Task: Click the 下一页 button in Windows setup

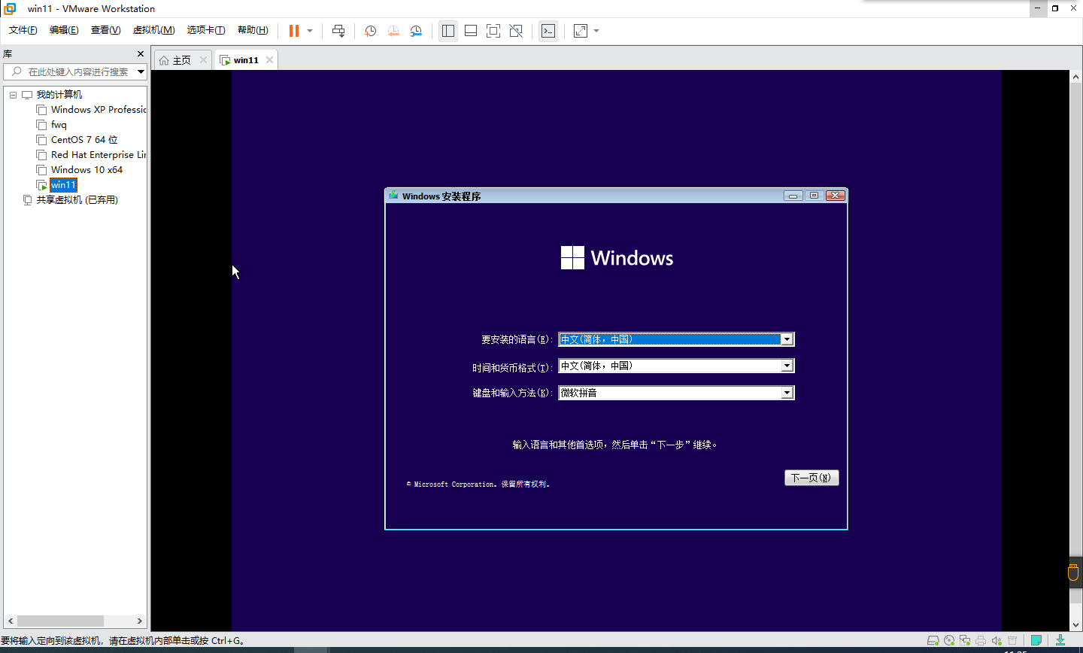Action: point(811,478)
